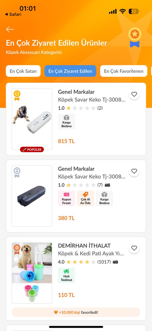Tap Kargo Bedava badge on 380 TL product
The width and height of the screenshot is (152, 331).
(x=104, y=198)
